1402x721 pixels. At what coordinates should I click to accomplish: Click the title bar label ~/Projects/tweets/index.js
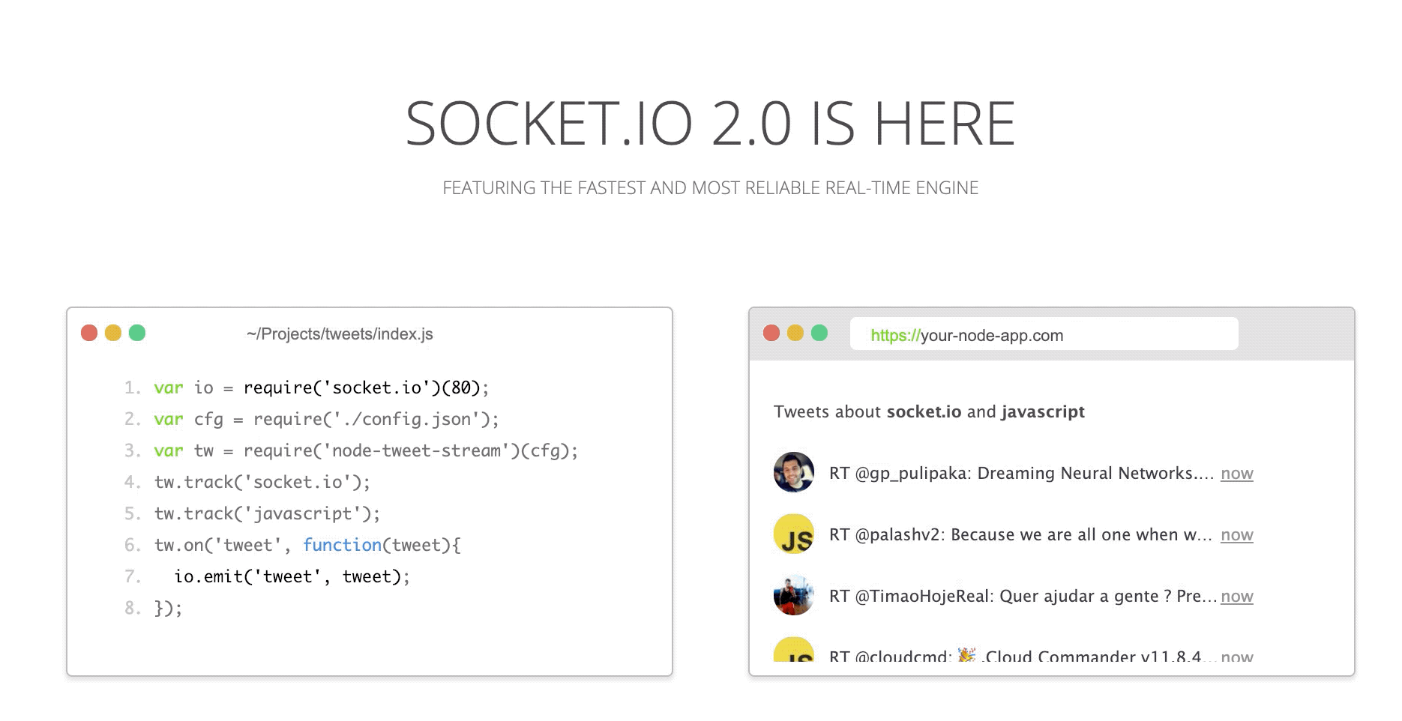point(341,334)
